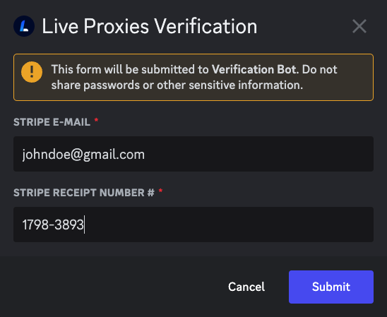Click the 'Do not share passwords' warning text
Image resolution: width=387 pixels, height=317 pixels.
pyautogui.click(x=194, y=77)
